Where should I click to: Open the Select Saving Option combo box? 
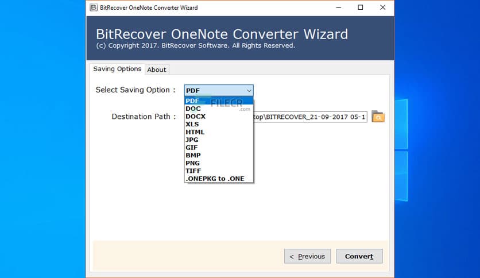click(219, 90)
